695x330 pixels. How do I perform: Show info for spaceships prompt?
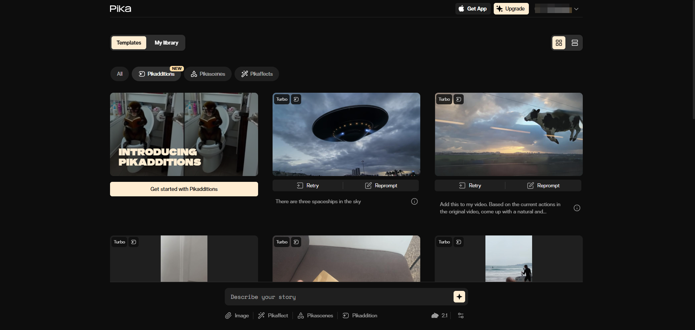click(414, 201)
